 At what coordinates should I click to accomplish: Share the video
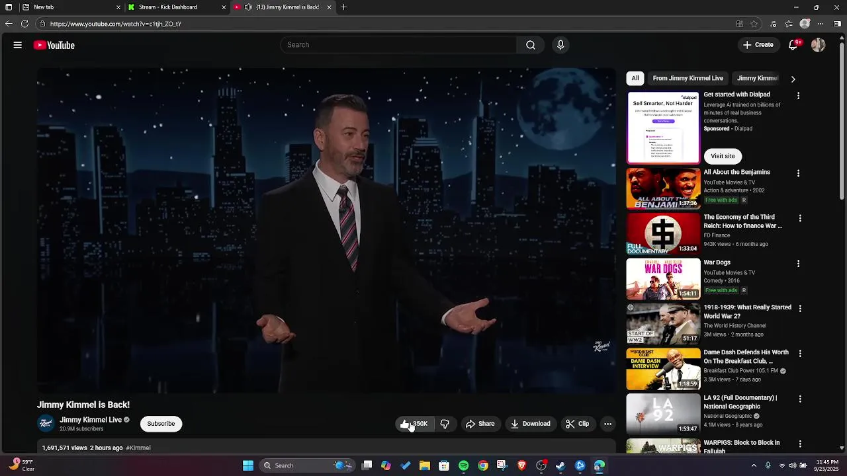(x=480, y=424)
